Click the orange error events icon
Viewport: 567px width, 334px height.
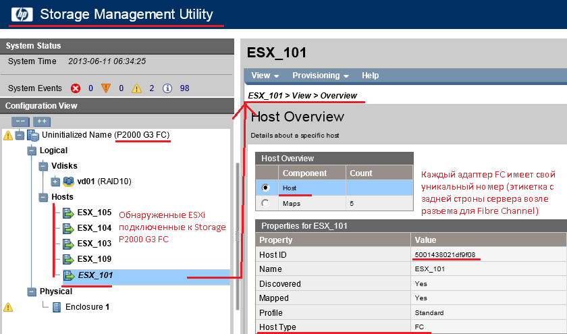(x=105, y=88)
